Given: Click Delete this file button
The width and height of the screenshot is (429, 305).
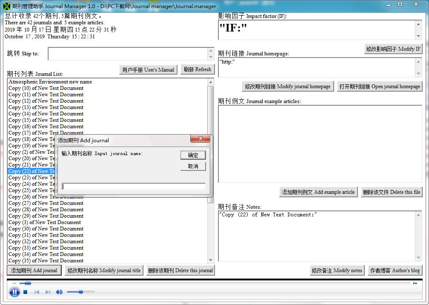Looking at the screenshot, I should (x=391, y=192).
